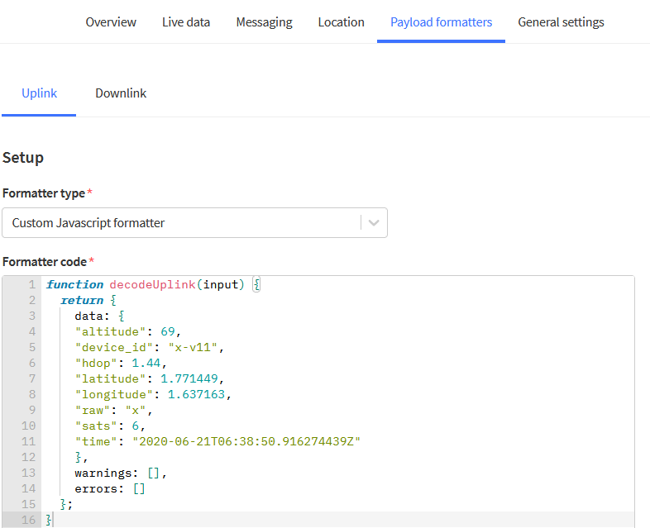The height and width of the screenshot is (528, 650).
Task: Click the Formatter type label
Action: click(x=44, y=193)
